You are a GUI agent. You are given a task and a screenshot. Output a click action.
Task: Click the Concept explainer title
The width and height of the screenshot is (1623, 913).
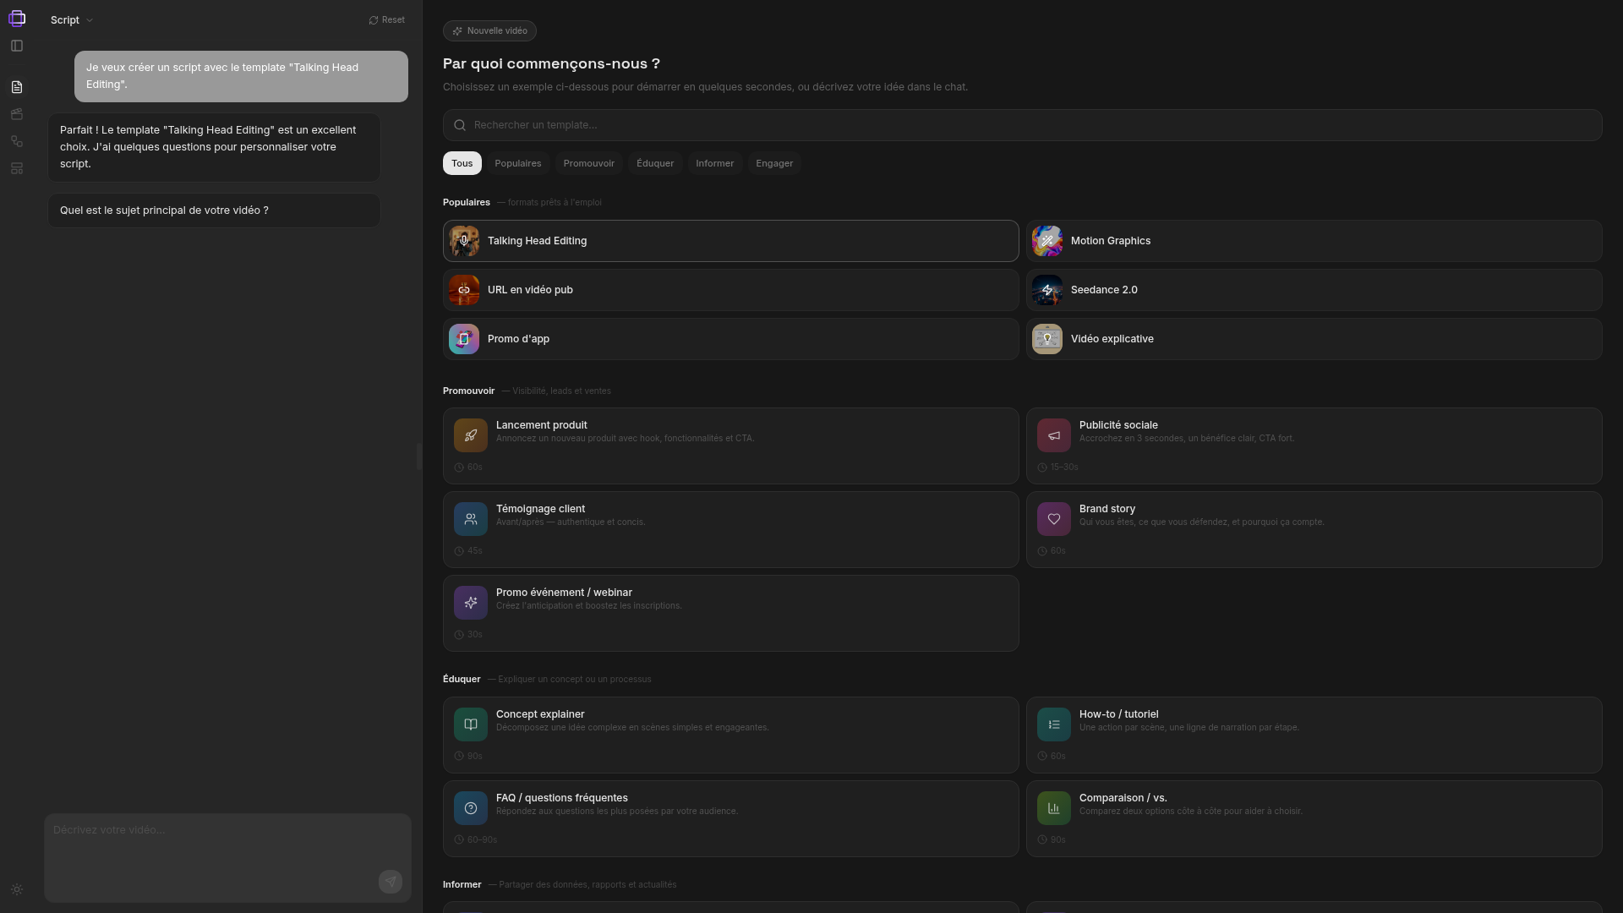(540, 714)
